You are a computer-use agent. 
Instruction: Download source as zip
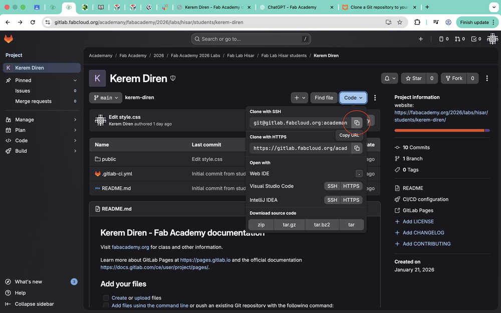coord(261,225)
